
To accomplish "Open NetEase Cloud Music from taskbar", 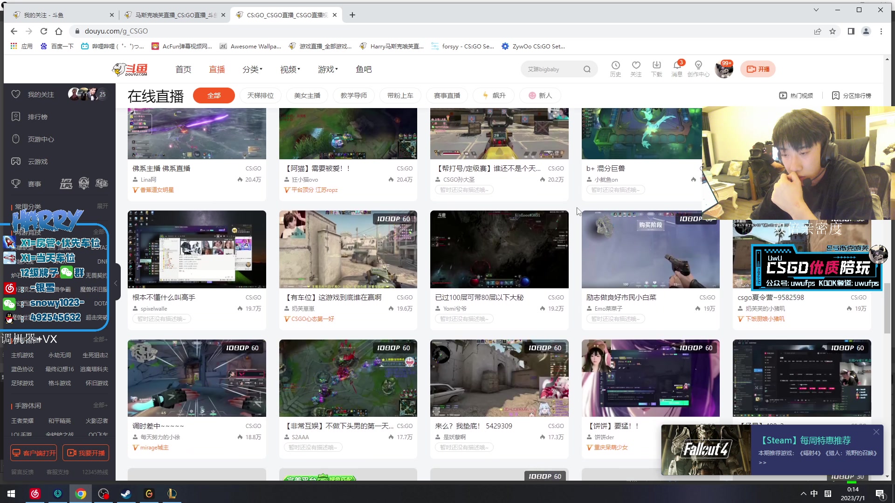I will 35,494.
